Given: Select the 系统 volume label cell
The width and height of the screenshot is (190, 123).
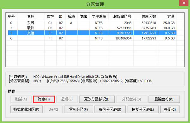Looking at the screenshot, I should [31, 23].
